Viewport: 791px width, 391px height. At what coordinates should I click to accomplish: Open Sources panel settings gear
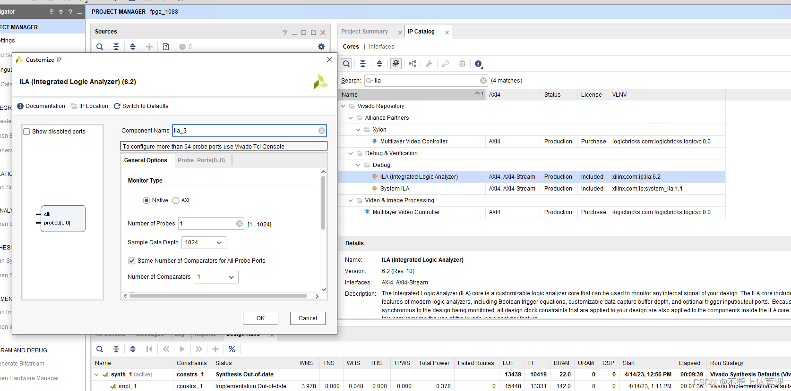point(321,47)
